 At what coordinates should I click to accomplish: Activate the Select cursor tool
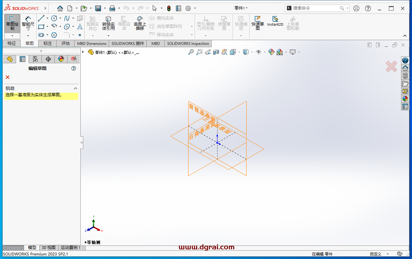click(155, 8)
